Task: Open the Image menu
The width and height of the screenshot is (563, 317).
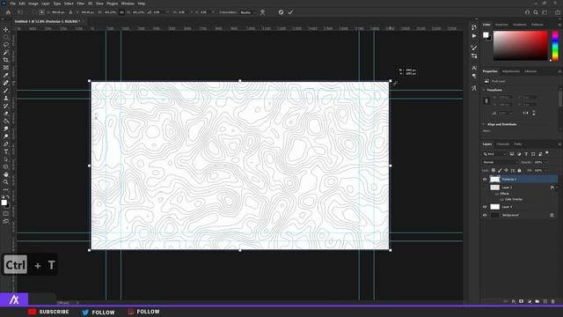Action: [33, 4]
